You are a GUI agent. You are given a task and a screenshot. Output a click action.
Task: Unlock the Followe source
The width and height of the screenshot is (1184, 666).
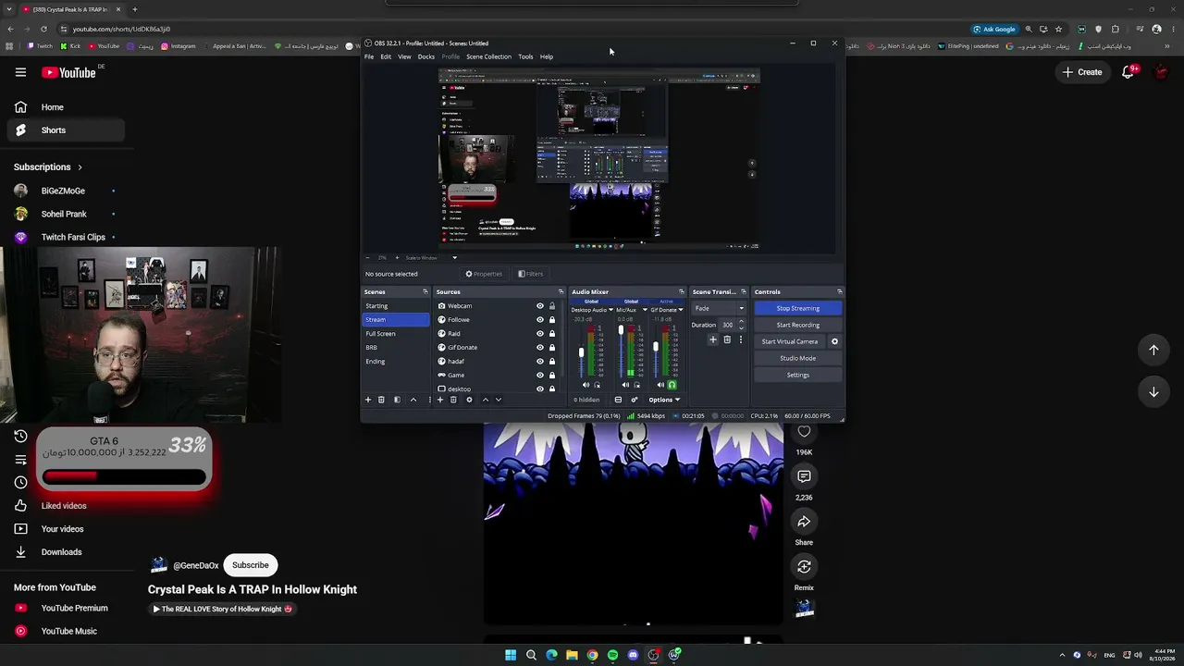coord(552,320)
